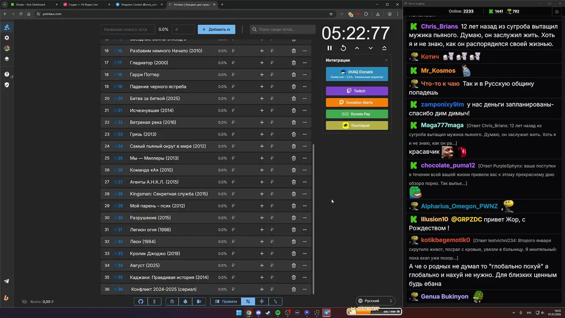This screenshot has width=565, height=318.
Task: Open Telegram icon in left sidebar
Action: click(7, 281)
